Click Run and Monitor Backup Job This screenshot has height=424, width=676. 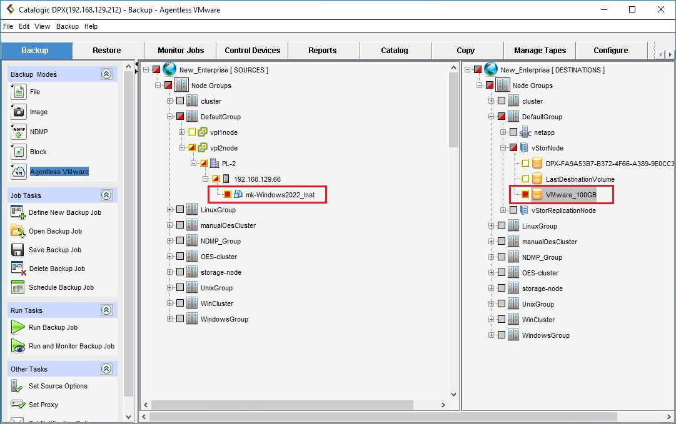[x=71, y=346]
